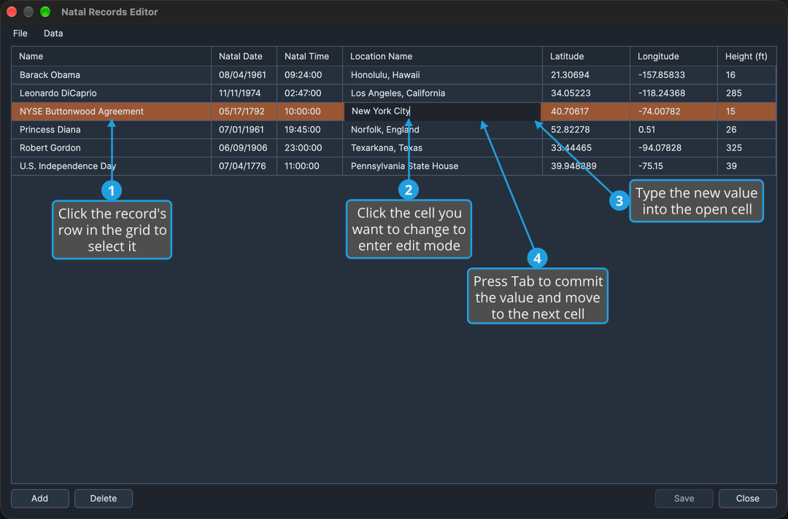788x519 pixels.
Task: Click the 21.30694 latitude cell
Action: 586,75
